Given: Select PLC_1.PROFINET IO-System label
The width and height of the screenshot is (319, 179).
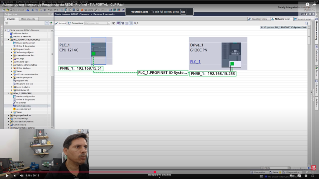Looking at the screenshot, I should click(162, 73).
